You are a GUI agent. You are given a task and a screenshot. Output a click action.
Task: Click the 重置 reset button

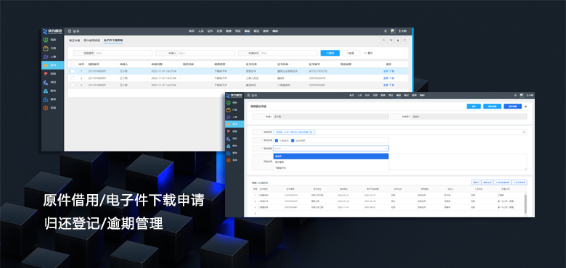click(x=350, y=53)
